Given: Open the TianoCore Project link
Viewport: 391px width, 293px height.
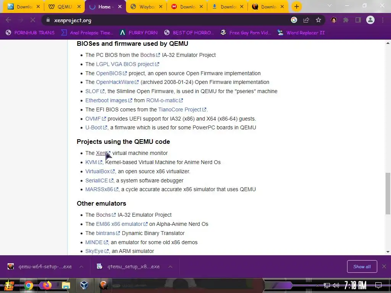Looking at the screenshot, I should click(182, 109).
